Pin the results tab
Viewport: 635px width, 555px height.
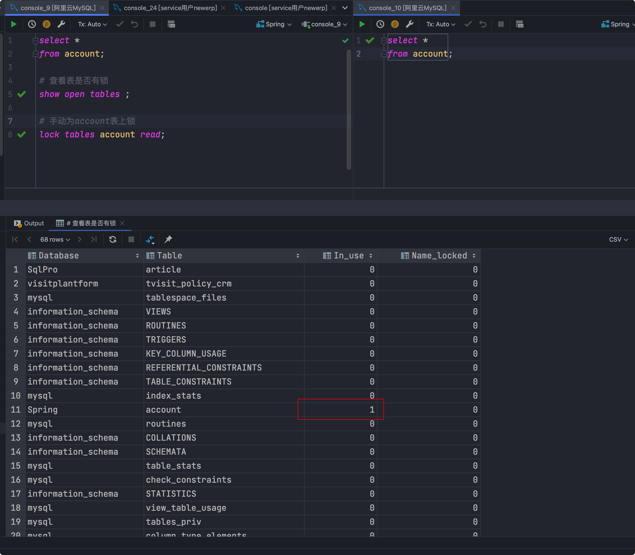(x=168, y=239)
